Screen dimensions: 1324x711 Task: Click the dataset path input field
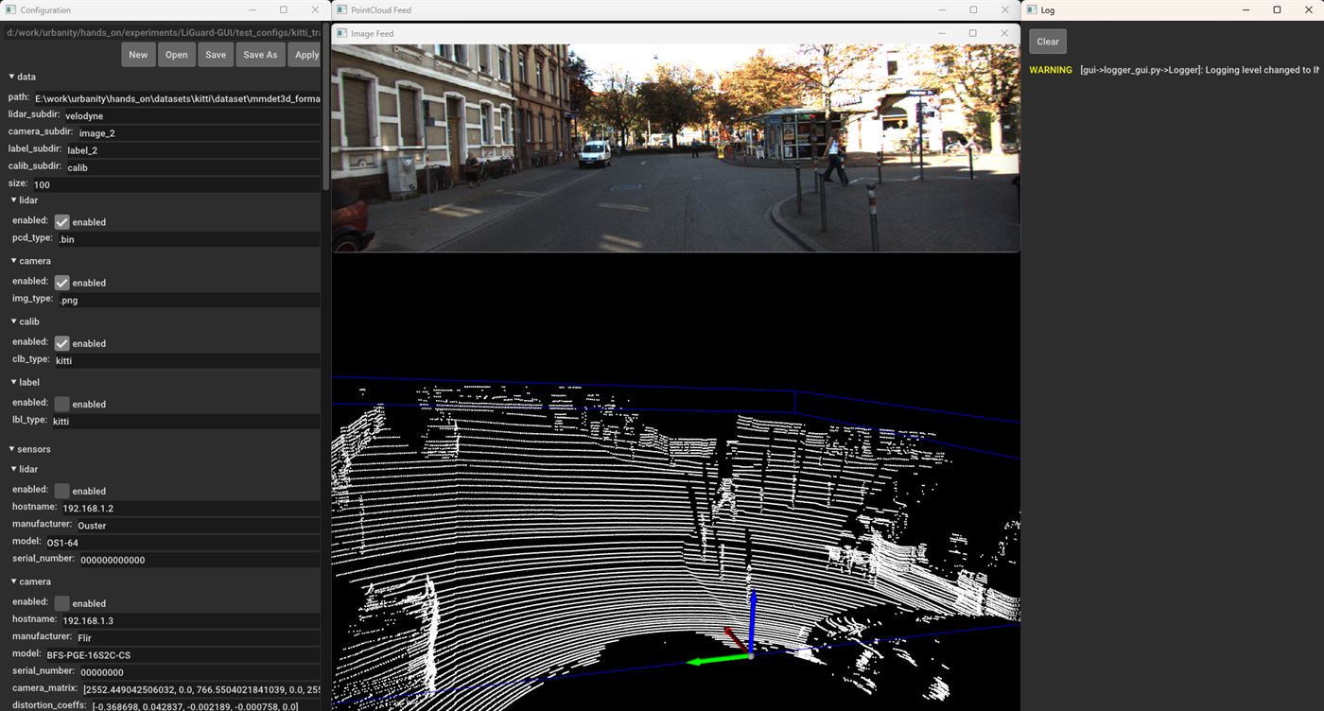[176, 98]
